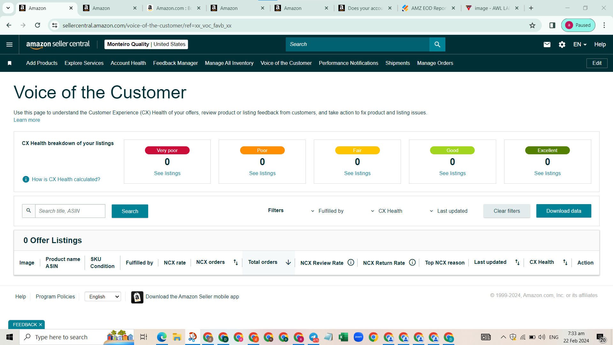Click the search magnifier button in header

(x=437, y=44)
